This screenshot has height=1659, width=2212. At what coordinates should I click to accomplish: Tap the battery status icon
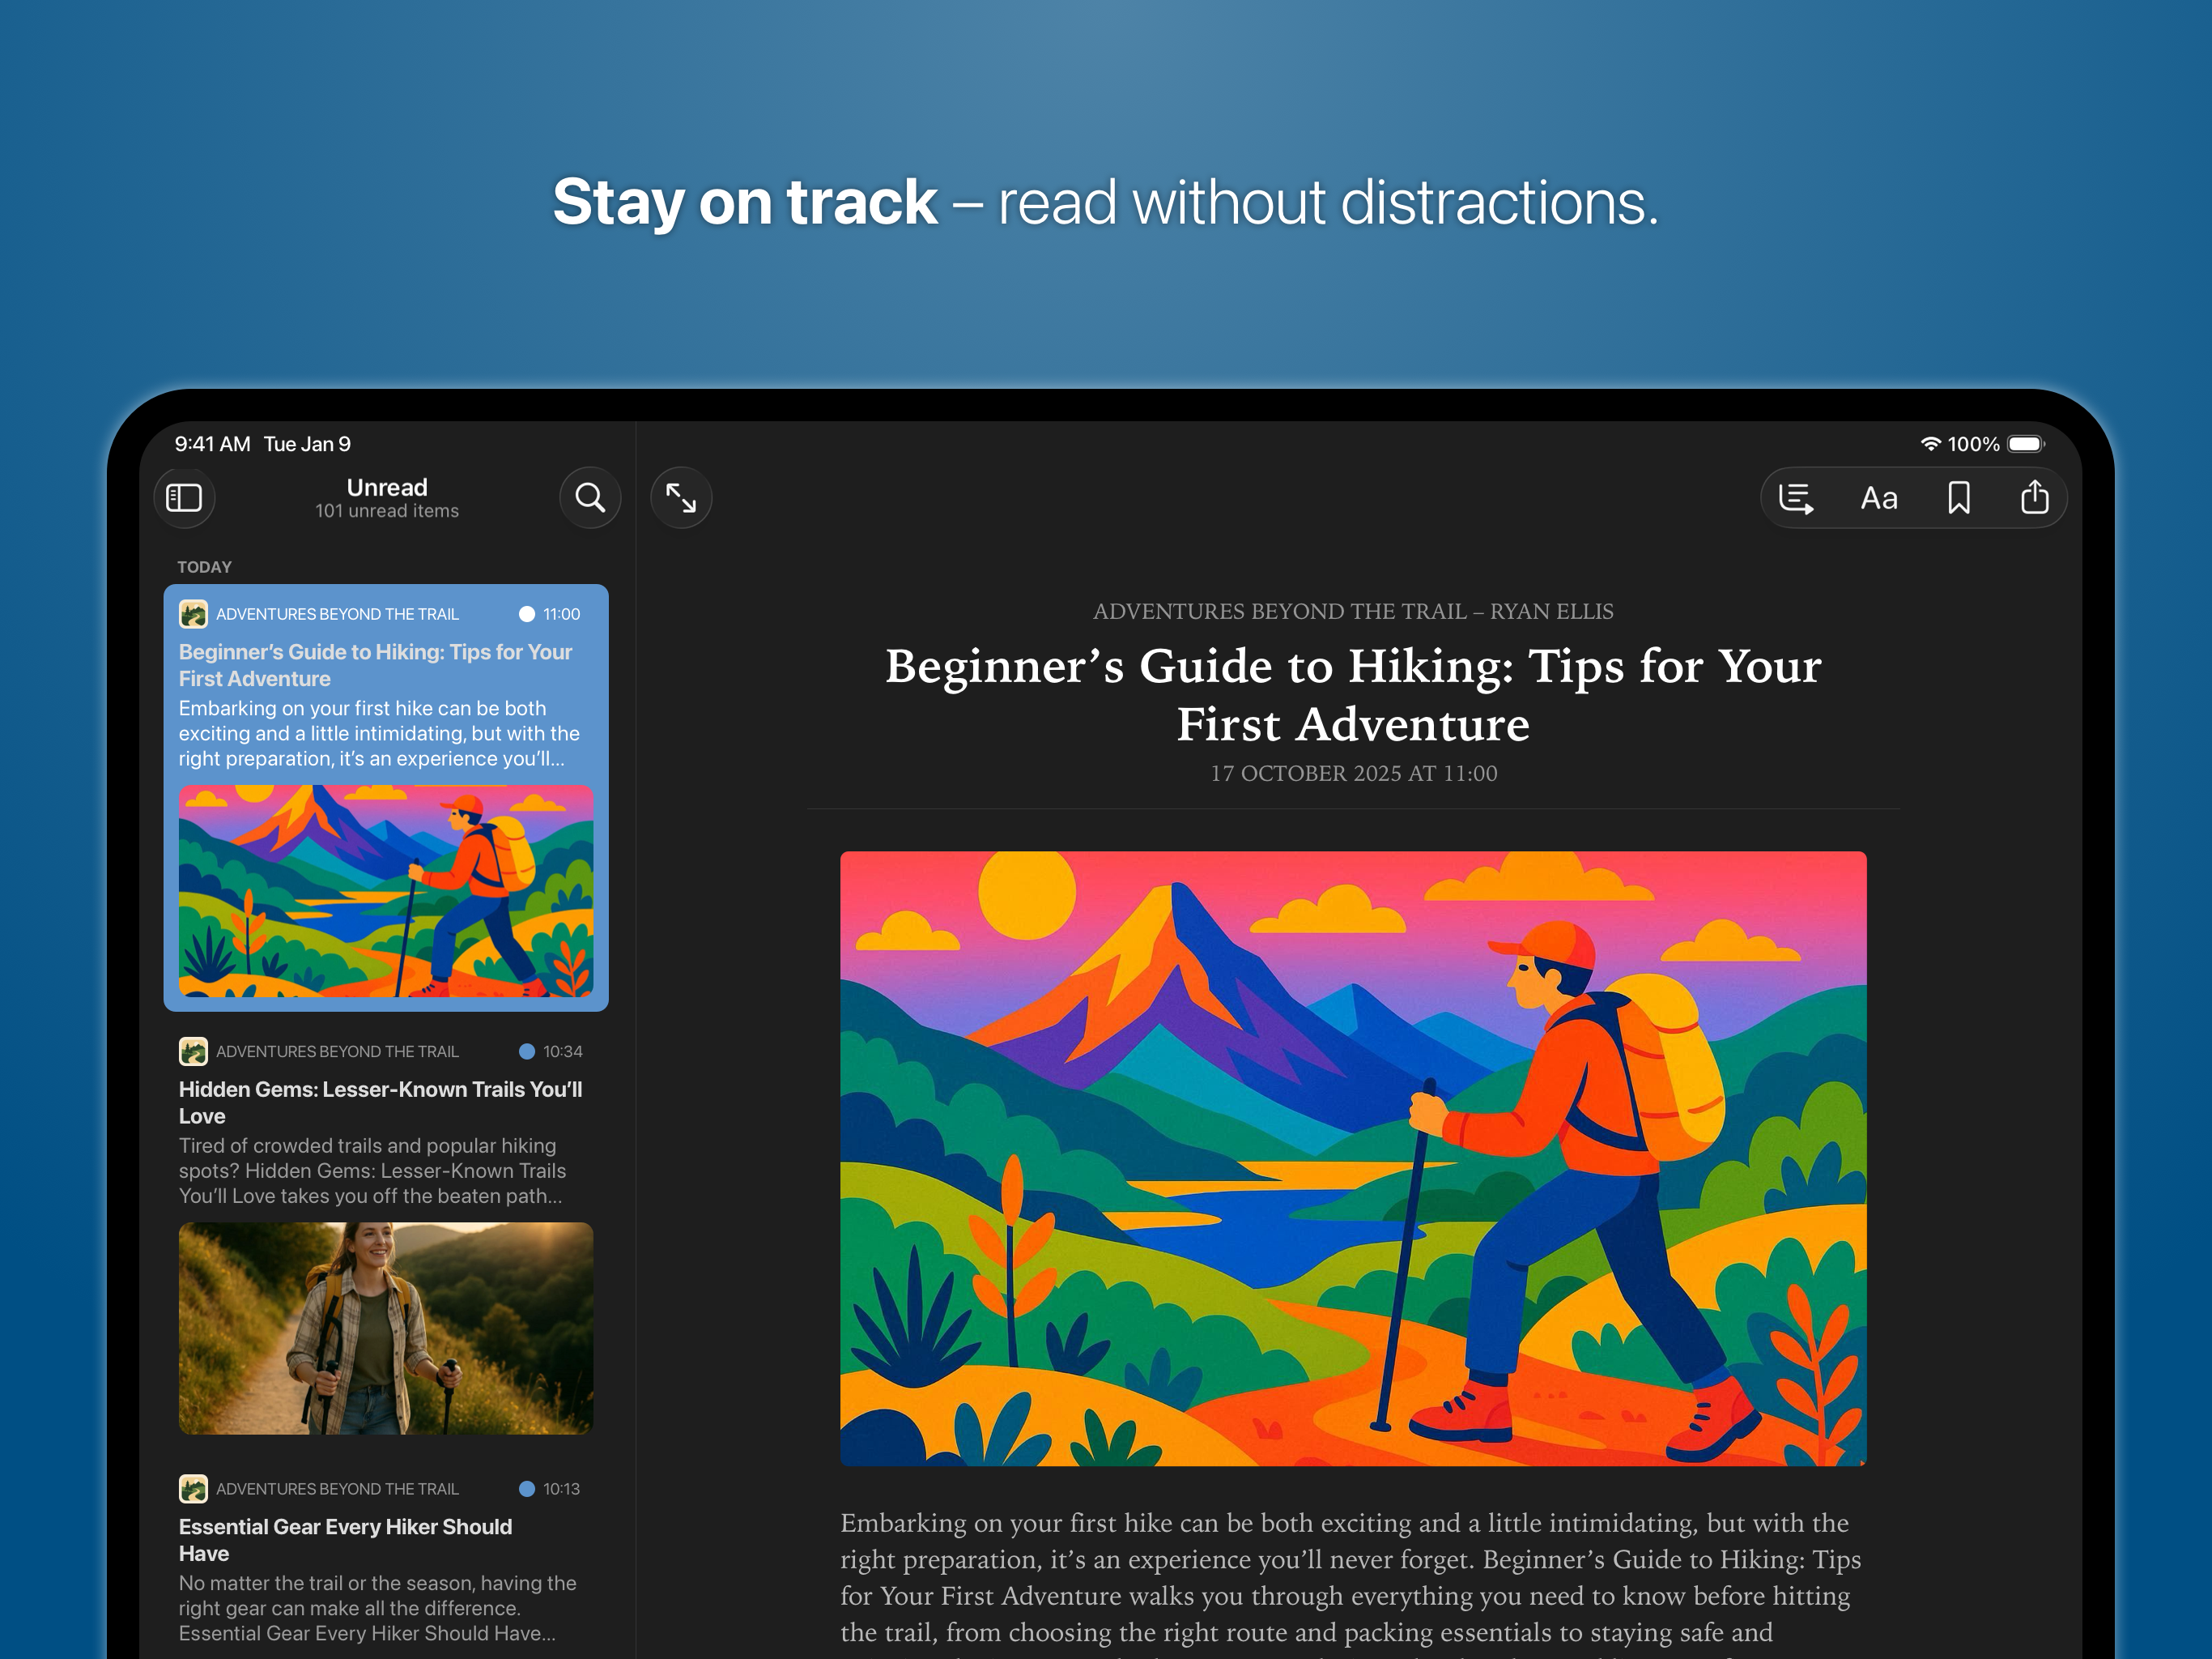[2025, 444]
